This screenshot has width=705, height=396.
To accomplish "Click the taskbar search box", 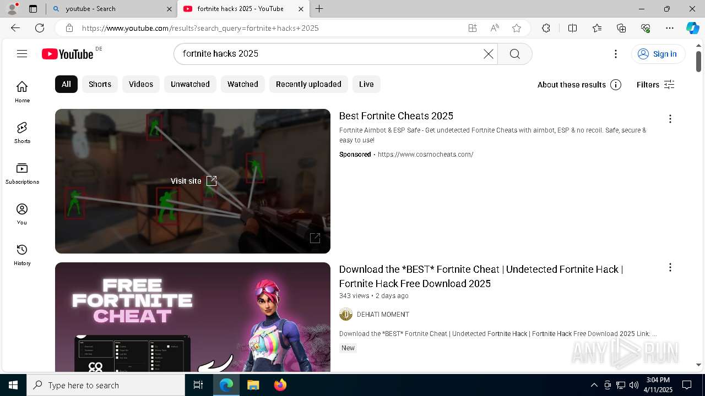I will point(106,385).
